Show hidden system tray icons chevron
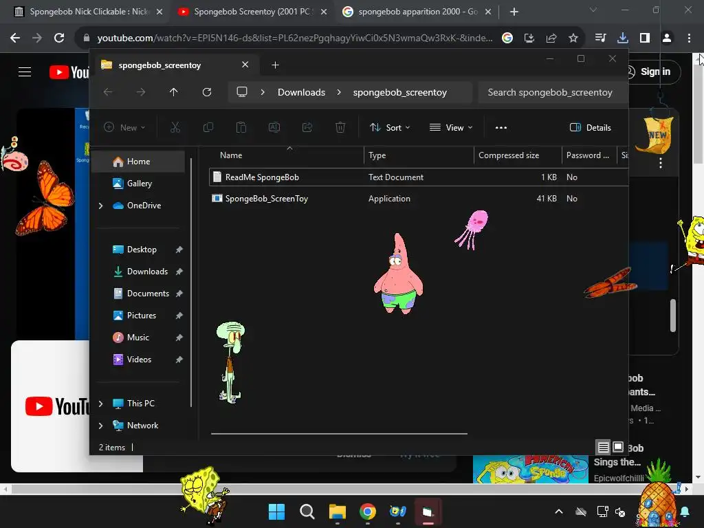 559,511
